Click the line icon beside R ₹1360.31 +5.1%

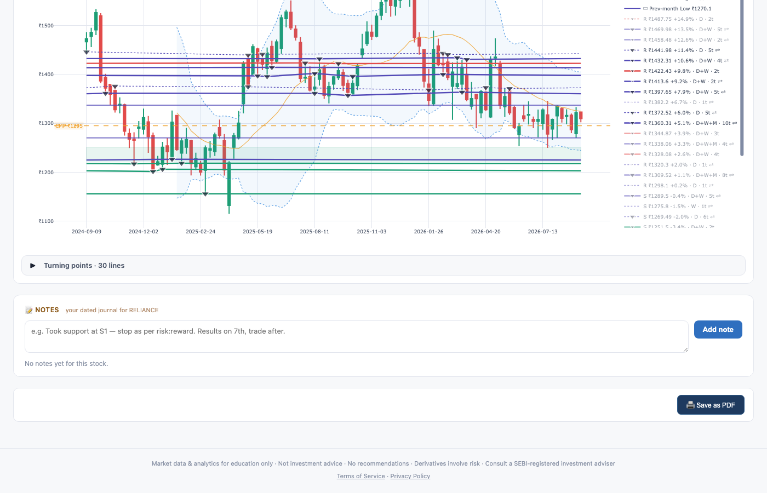(632, 123)
